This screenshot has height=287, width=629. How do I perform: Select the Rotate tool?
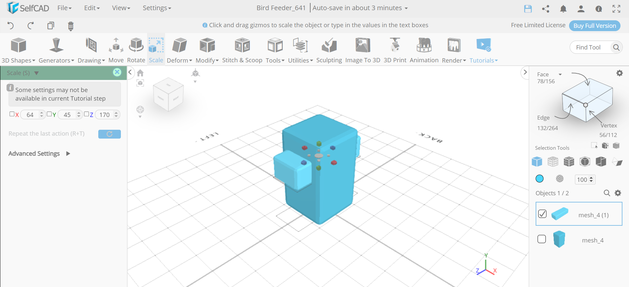[x=136, y=50]
